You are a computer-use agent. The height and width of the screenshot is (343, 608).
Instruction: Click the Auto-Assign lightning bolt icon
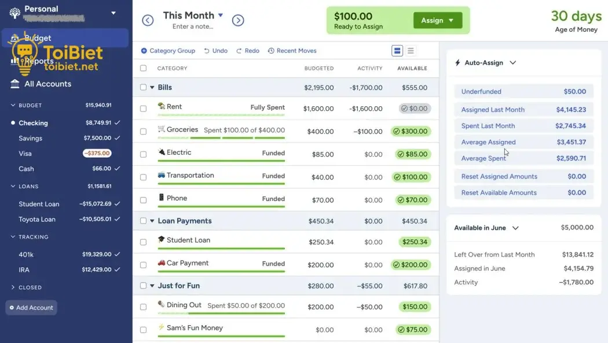(x=457, y=62)
